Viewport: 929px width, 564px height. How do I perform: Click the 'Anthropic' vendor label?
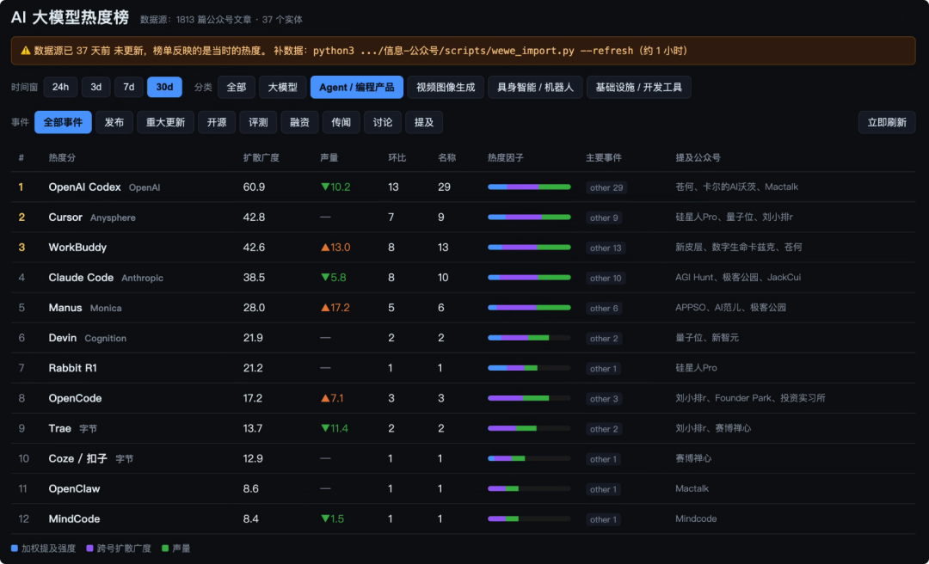click(x=142, y=279)
